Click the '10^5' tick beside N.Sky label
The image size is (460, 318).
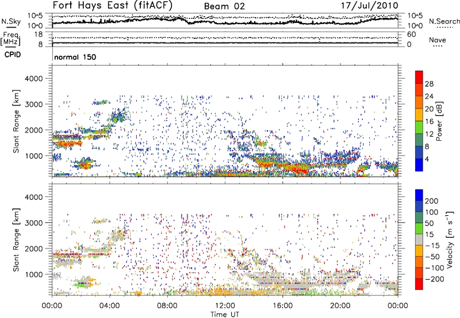coord(35,16)
